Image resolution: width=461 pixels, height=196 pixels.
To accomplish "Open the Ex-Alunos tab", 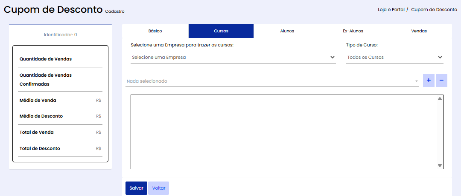I will (x=353, y=31).
